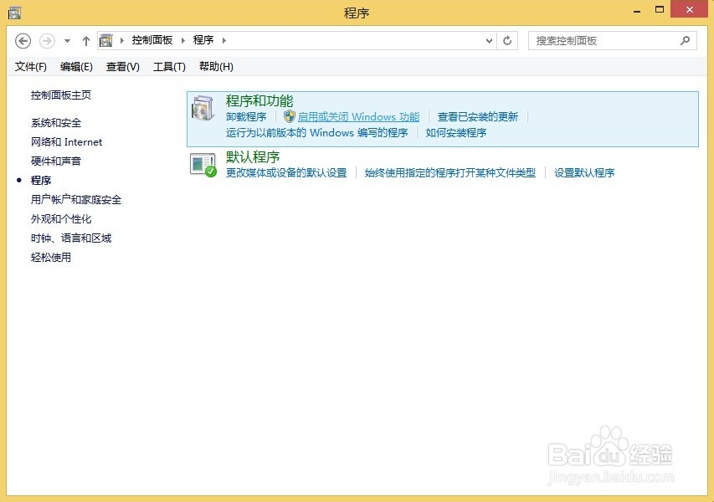Click the back navigation arrow
This screenshot has height=502, width=714.
[23, 40]
